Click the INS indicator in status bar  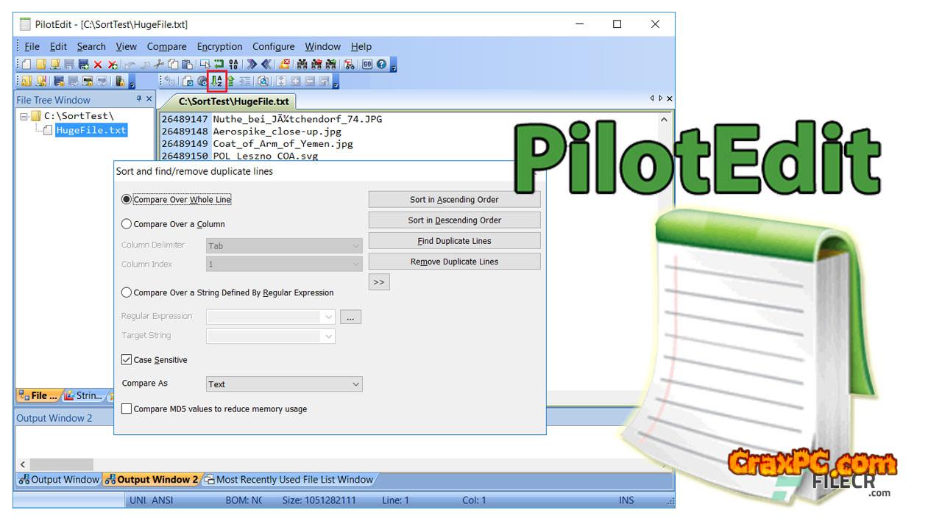pyautogui.click(x=626, y=500)
